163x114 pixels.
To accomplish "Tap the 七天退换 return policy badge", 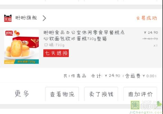I will [x=56, y=53].
